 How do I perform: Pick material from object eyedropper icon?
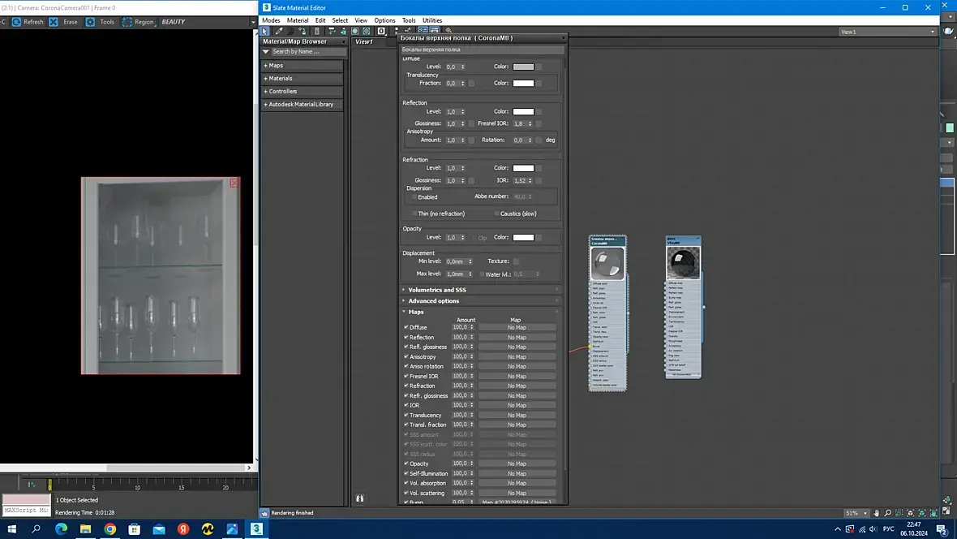279,31
